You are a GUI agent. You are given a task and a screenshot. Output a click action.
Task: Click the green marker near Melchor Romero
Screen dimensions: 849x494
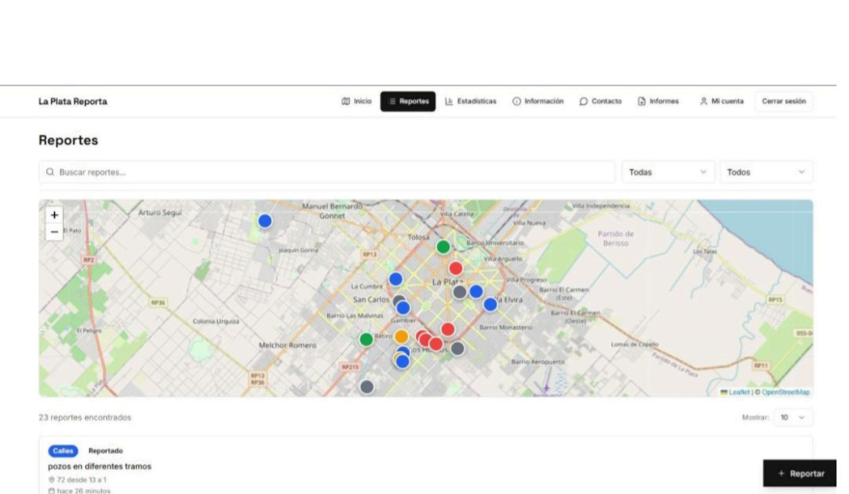(x=367, y=340)
